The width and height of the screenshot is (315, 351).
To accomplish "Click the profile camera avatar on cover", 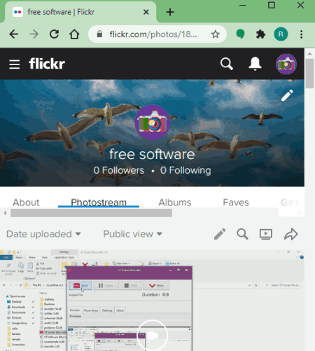I will tap(153, 123).
